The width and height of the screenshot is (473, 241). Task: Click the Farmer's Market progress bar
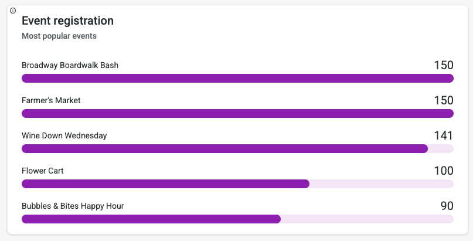click(x=237, y=114)
